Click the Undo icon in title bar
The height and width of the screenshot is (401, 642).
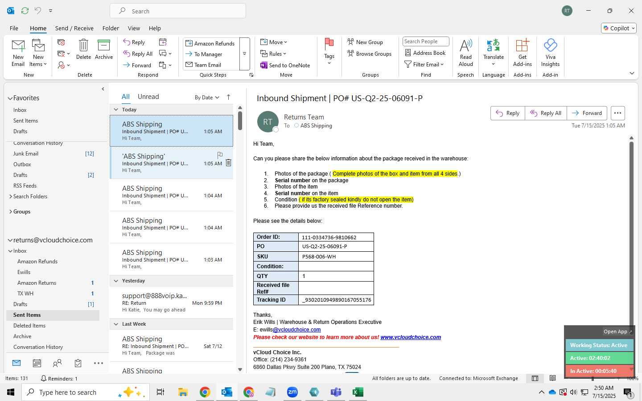(38, 11)
